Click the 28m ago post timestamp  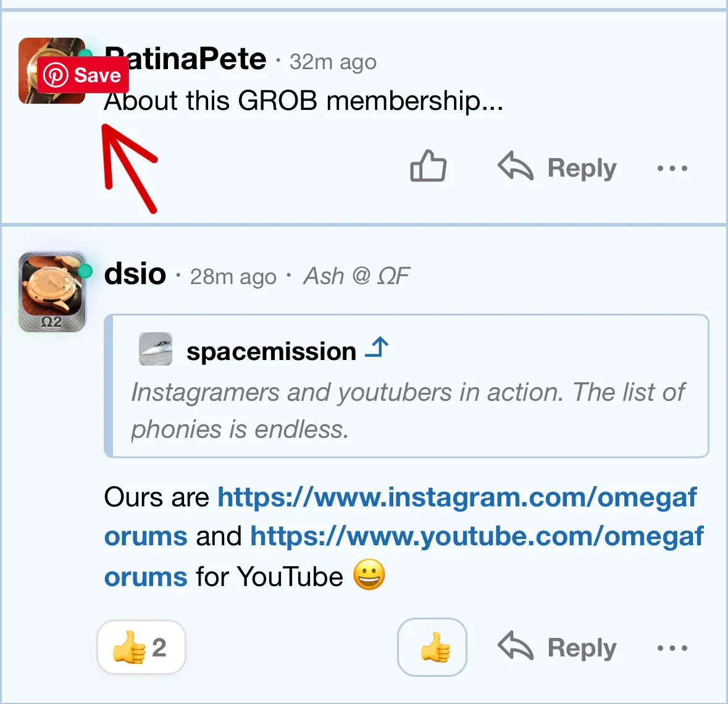point(233,277)
